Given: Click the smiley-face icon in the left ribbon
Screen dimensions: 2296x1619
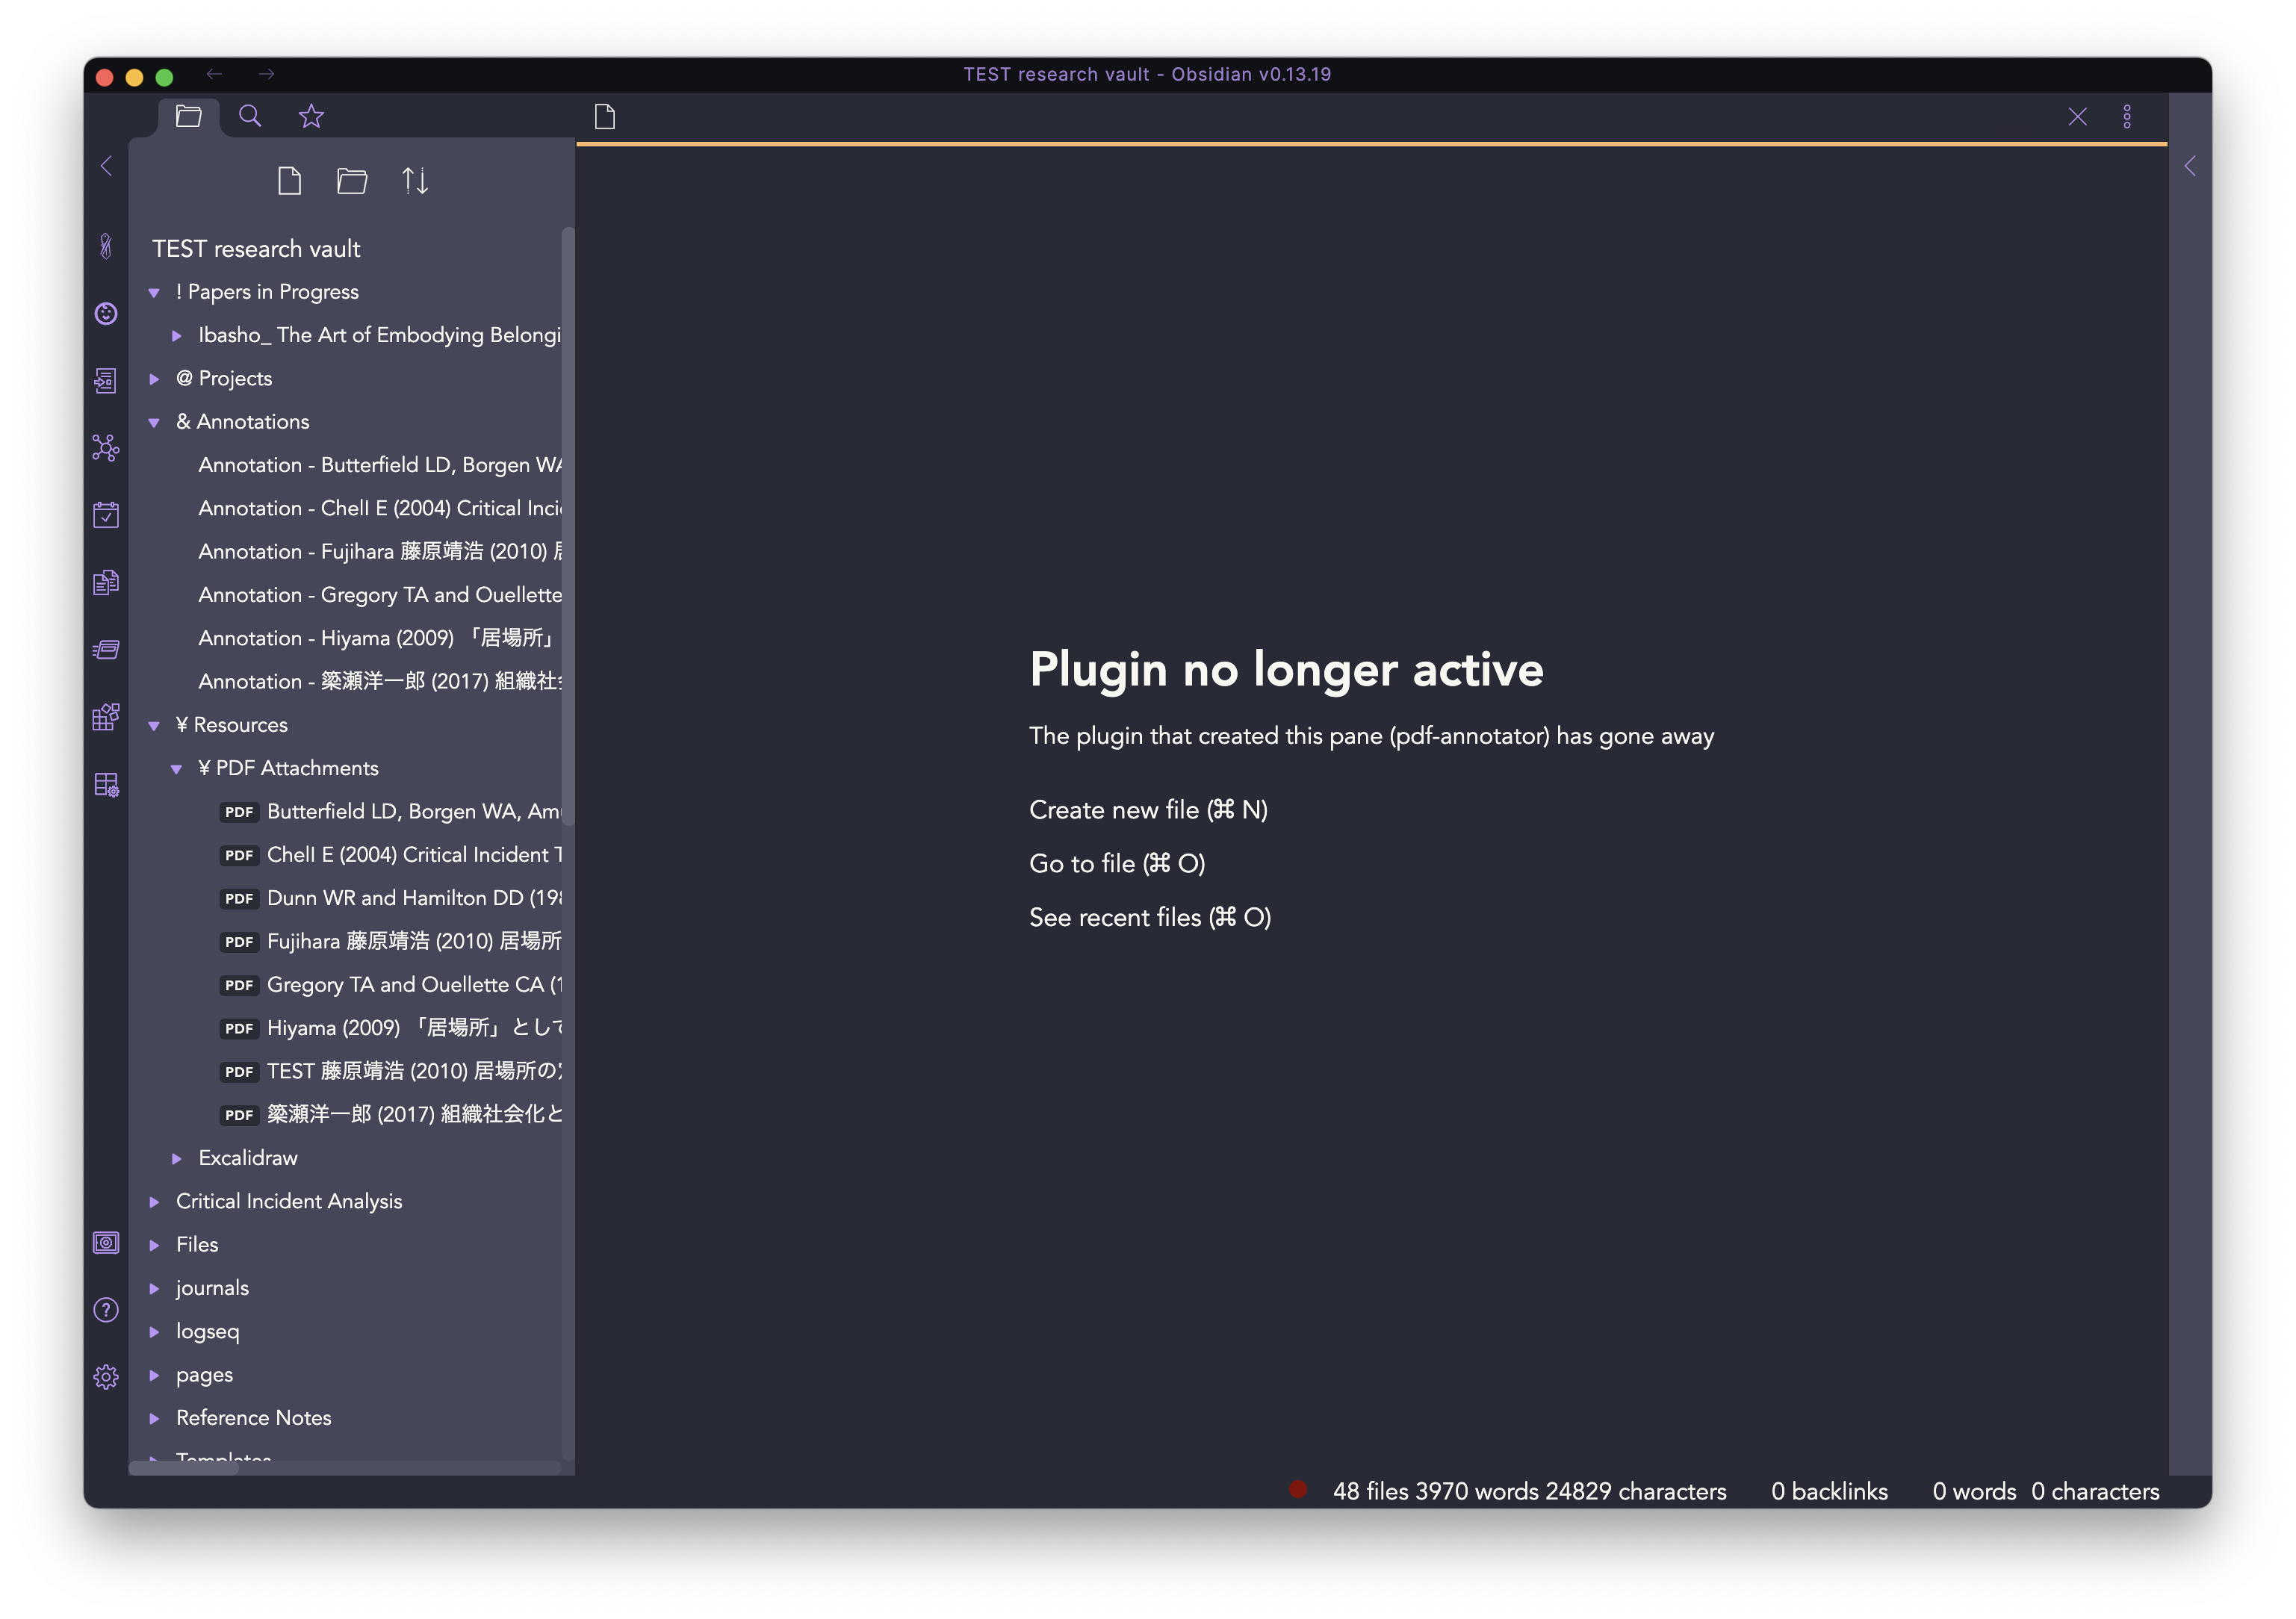Looking at the screenshot, I should pyautogui.click(x=105, y=313).
